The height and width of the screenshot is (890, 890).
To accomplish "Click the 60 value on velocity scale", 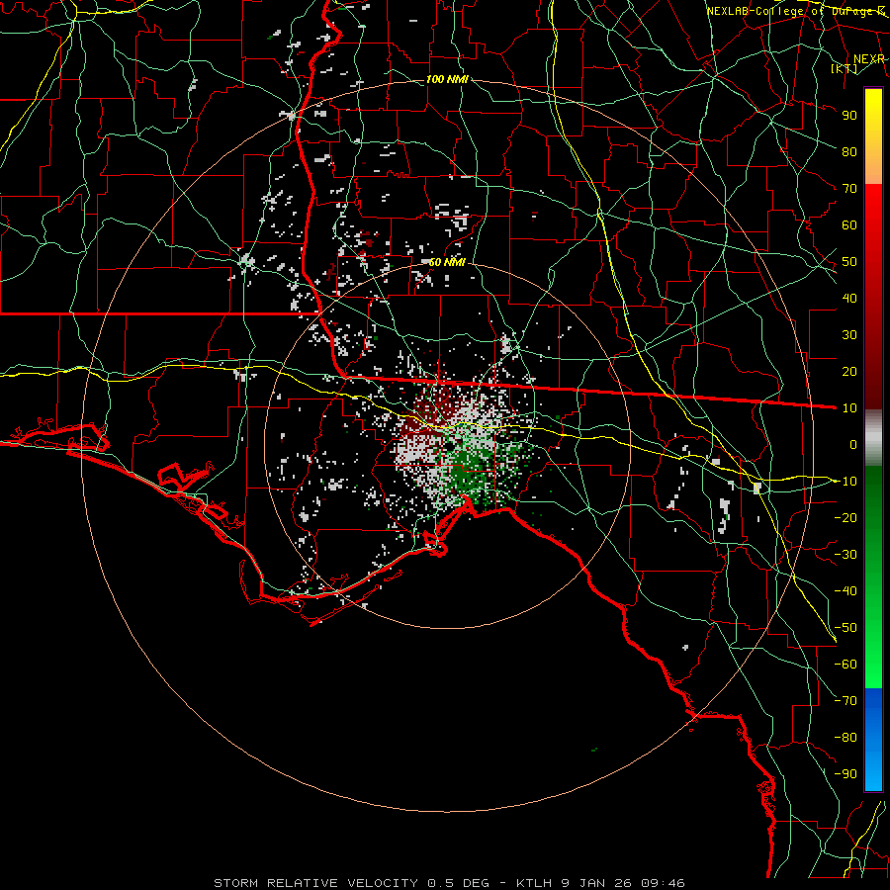I will (x=849, y=224).
